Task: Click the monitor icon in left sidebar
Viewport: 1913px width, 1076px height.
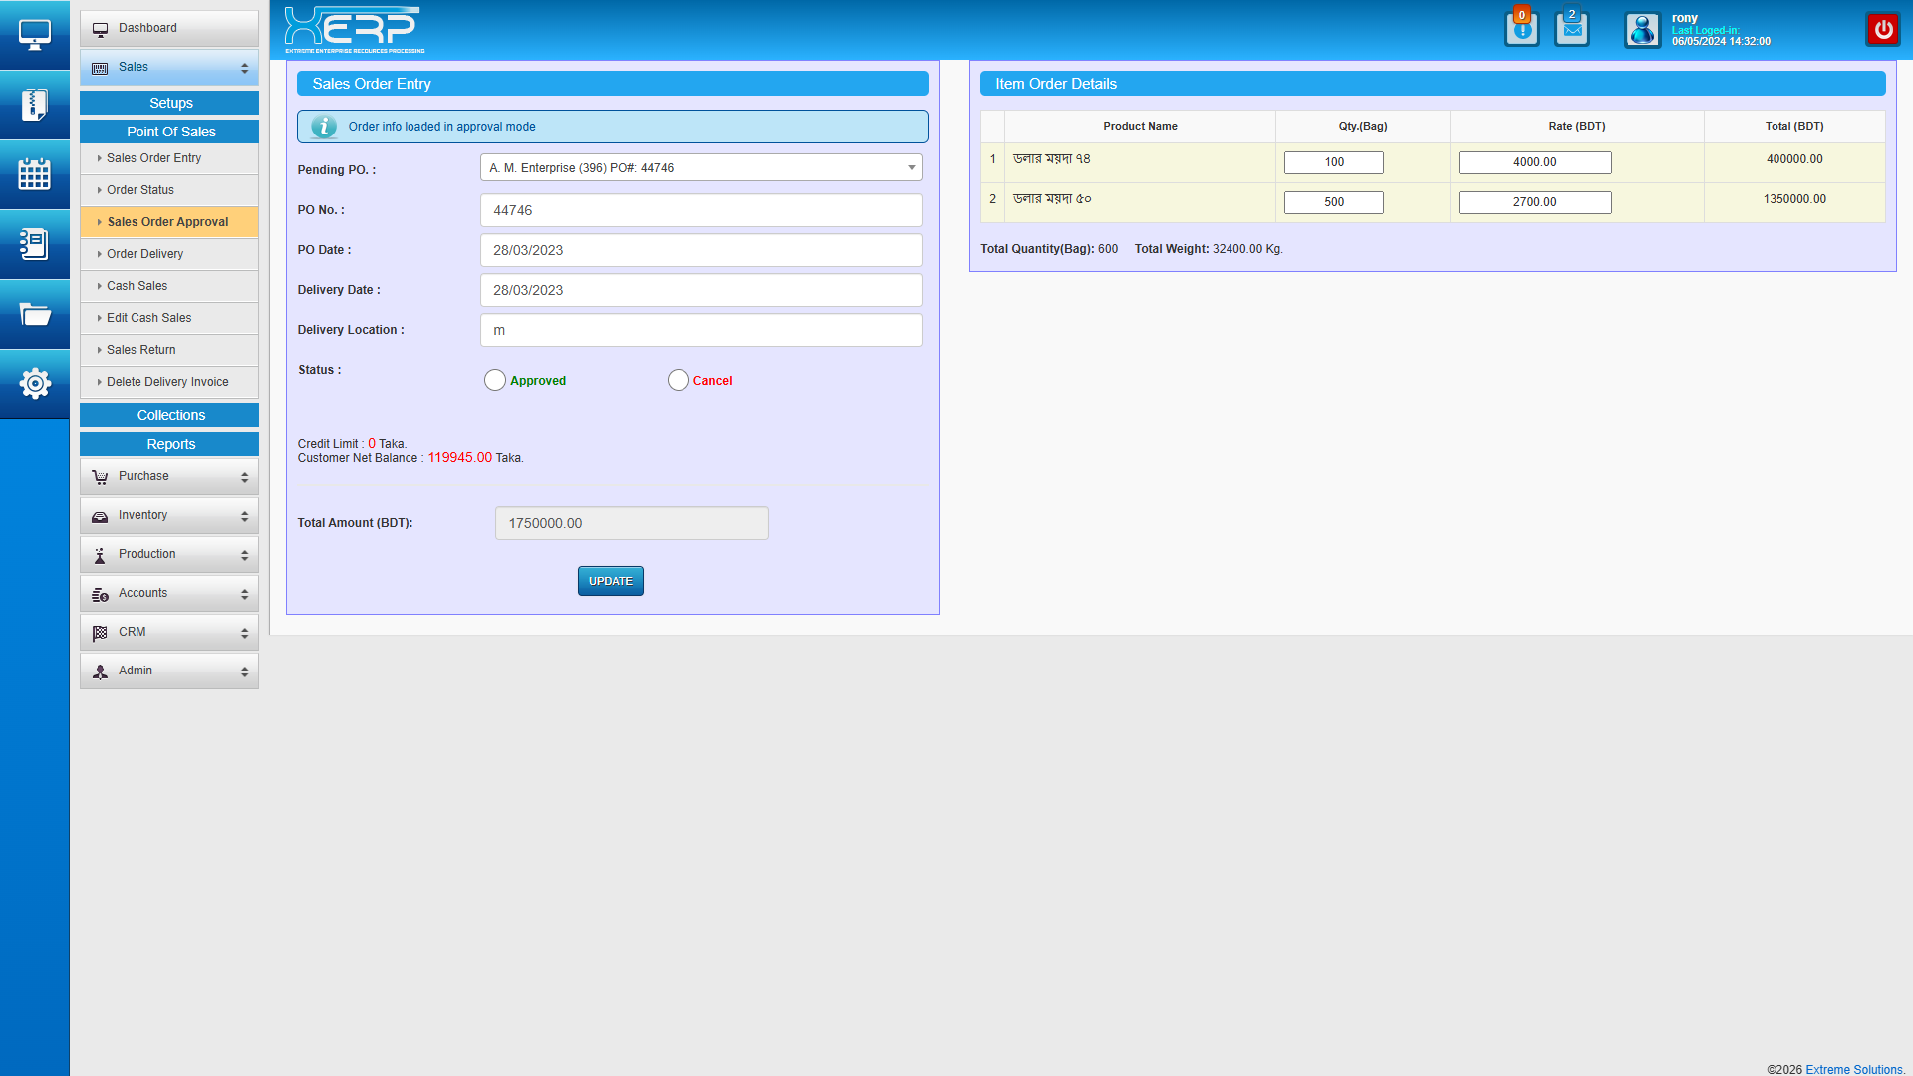Action: pyautogui.click(x=35, y=35)
